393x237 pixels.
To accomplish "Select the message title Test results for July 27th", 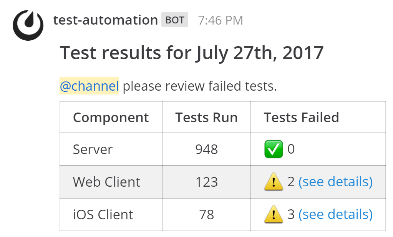I will pos(192,53).
